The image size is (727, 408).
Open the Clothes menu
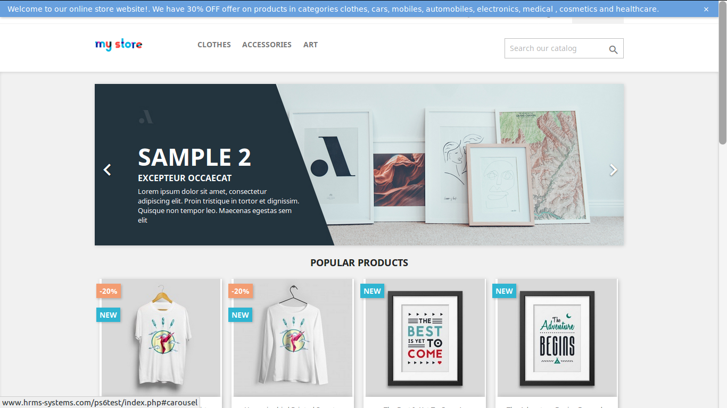point(214,45)
